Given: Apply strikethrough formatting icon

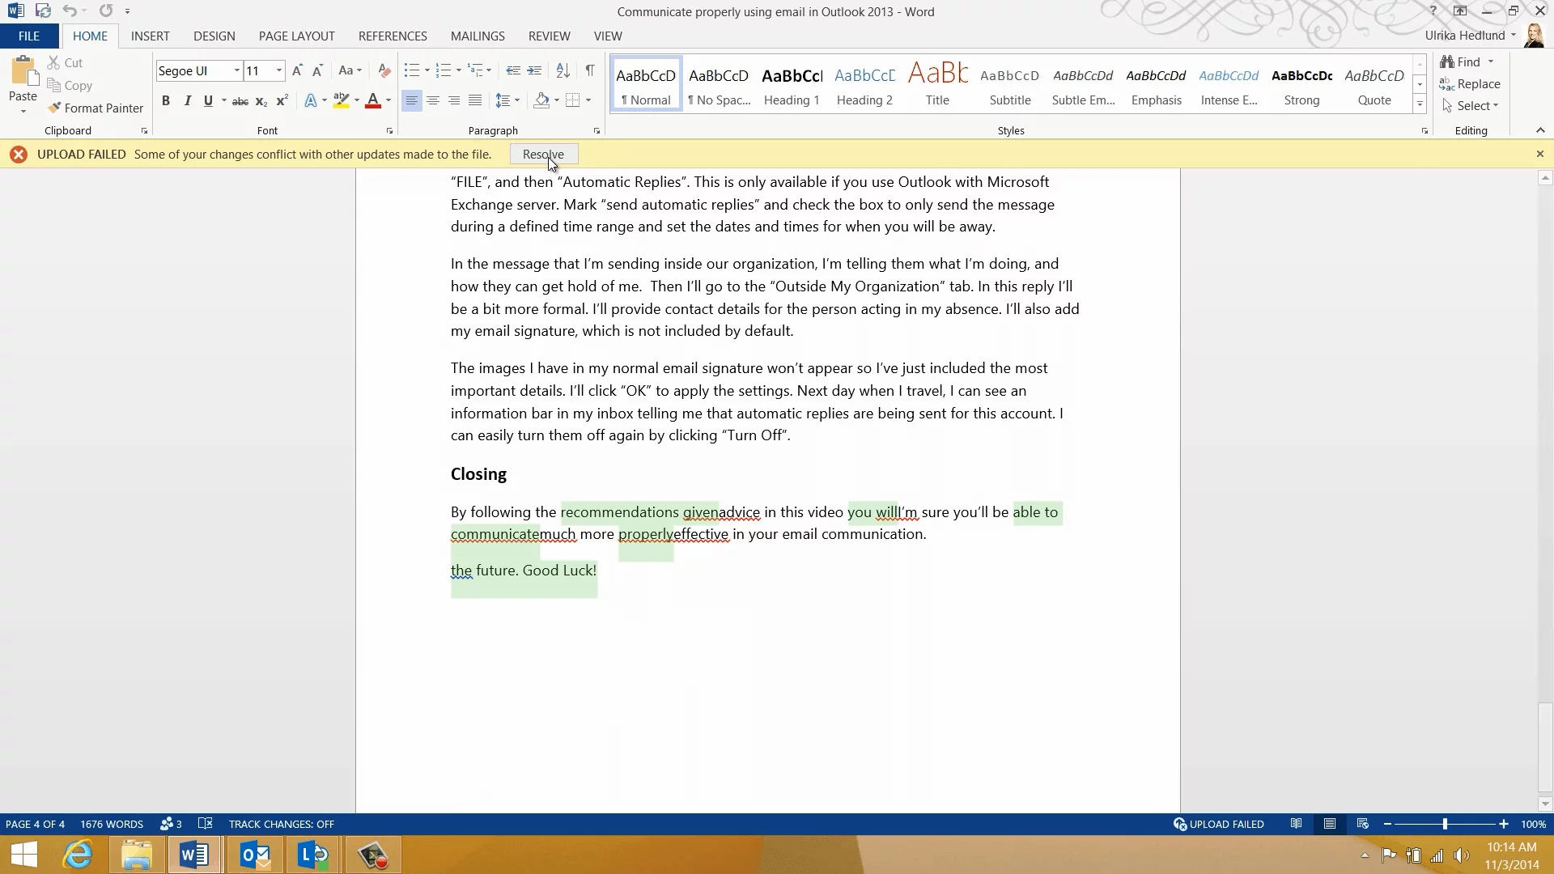Looking at the screenshot, I should (x=240, y=101).
